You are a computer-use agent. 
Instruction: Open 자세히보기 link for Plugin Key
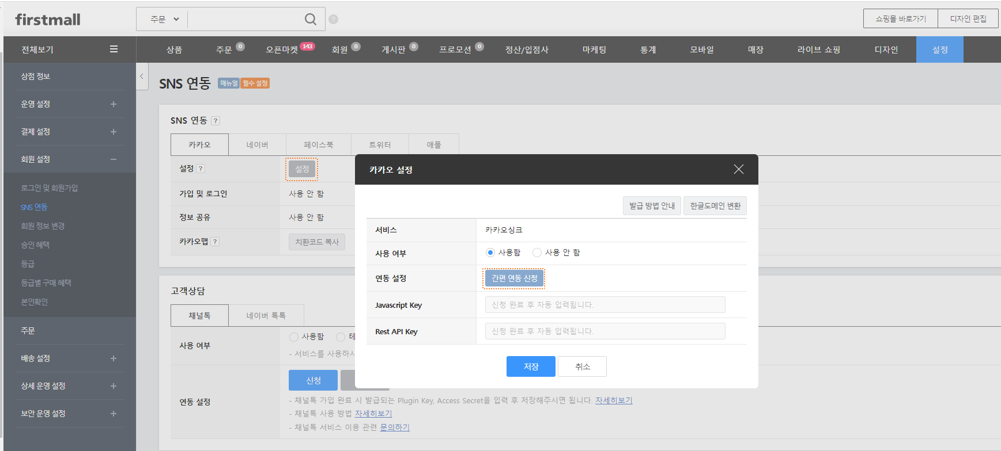coord(614,400)
